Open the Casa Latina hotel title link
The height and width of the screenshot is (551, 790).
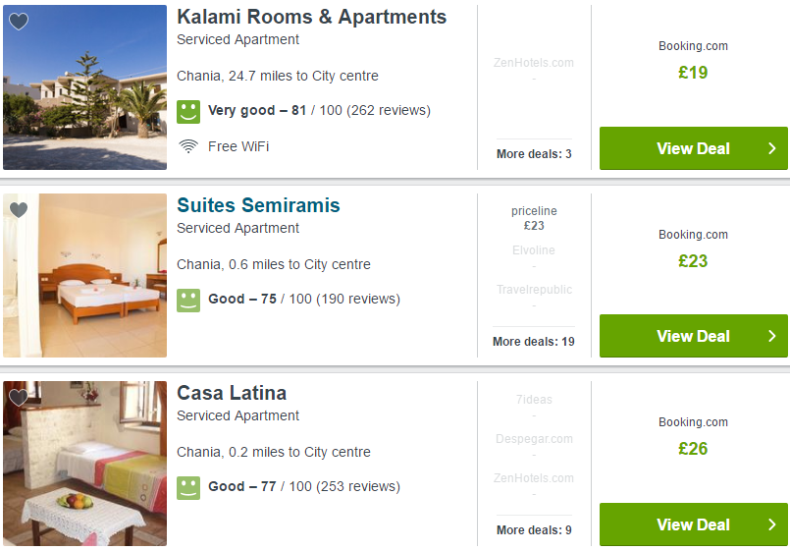232,393
